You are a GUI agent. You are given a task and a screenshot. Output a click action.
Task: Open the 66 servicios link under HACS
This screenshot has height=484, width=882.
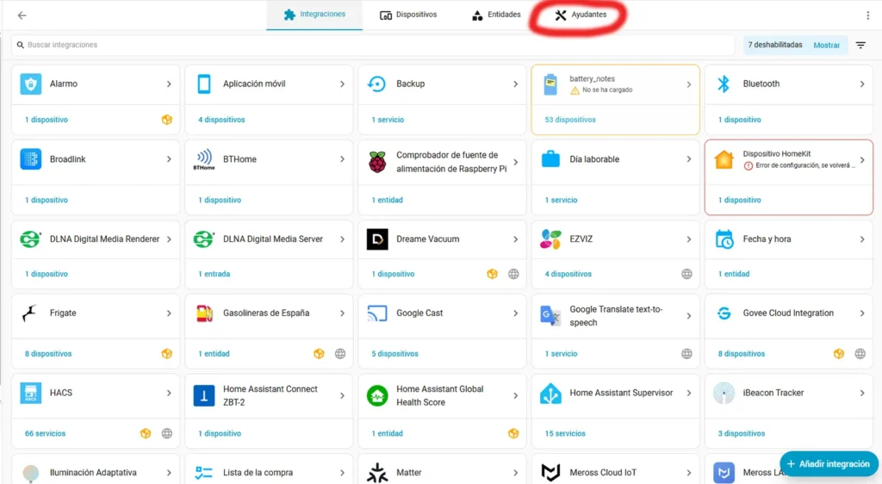click(45, 433)
